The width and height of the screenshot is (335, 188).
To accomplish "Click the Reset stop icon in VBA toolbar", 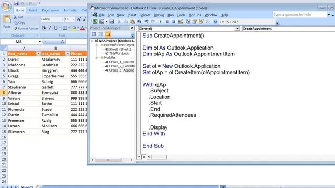I will (173, 22).
